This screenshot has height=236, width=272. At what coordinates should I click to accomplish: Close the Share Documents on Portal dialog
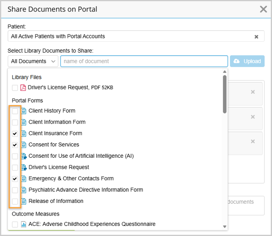tap(263, 9)
